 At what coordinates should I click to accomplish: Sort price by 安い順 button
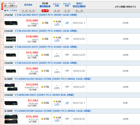25,11
